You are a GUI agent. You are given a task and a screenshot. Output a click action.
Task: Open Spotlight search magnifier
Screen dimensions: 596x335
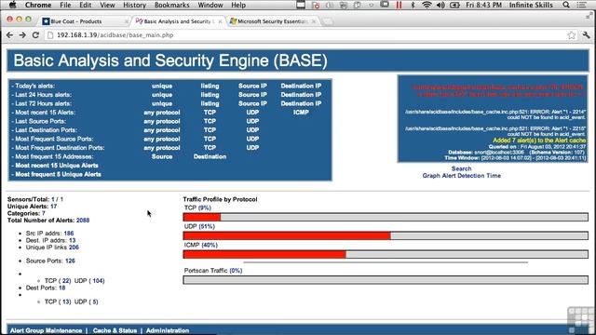tap(566, 5)
